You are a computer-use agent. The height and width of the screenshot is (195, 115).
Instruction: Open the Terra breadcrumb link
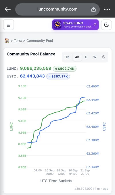(18, 41)
